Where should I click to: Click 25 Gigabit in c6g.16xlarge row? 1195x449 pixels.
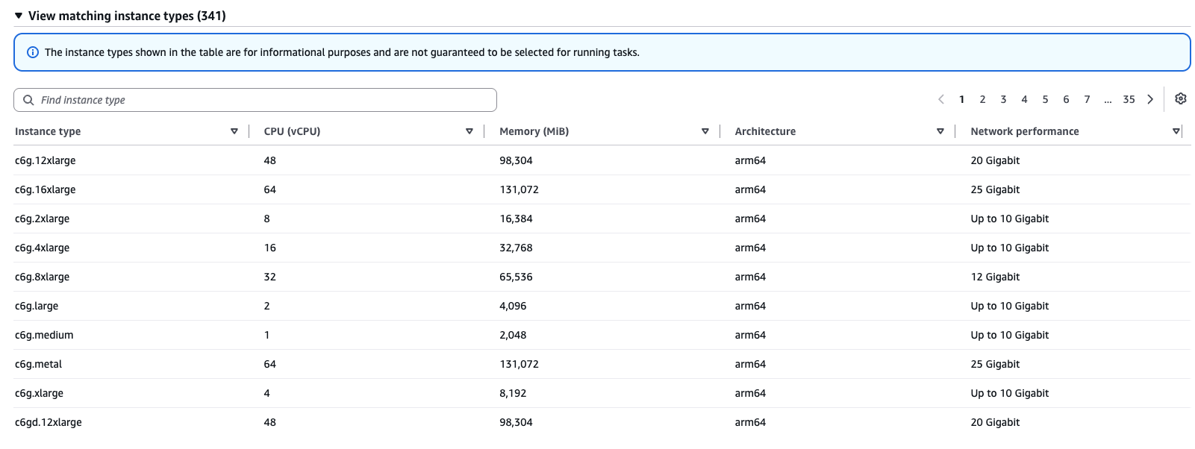(x=995, y=189)
